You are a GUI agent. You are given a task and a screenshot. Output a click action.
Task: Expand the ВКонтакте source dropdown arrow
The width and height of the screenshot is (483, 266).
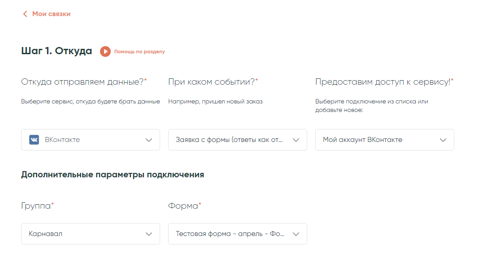149,140
